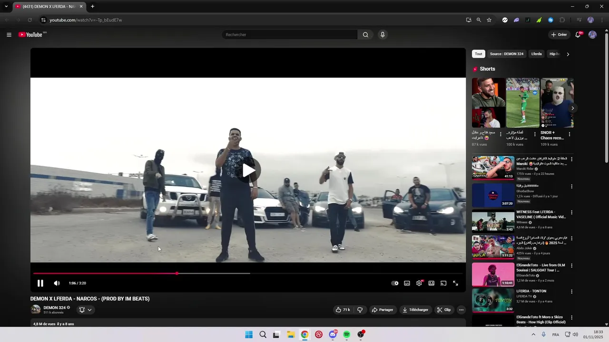Image resolution: width=609 pixels, height=342 pixels.
Task: Create a Clip of the video
Action: (444, 310)
